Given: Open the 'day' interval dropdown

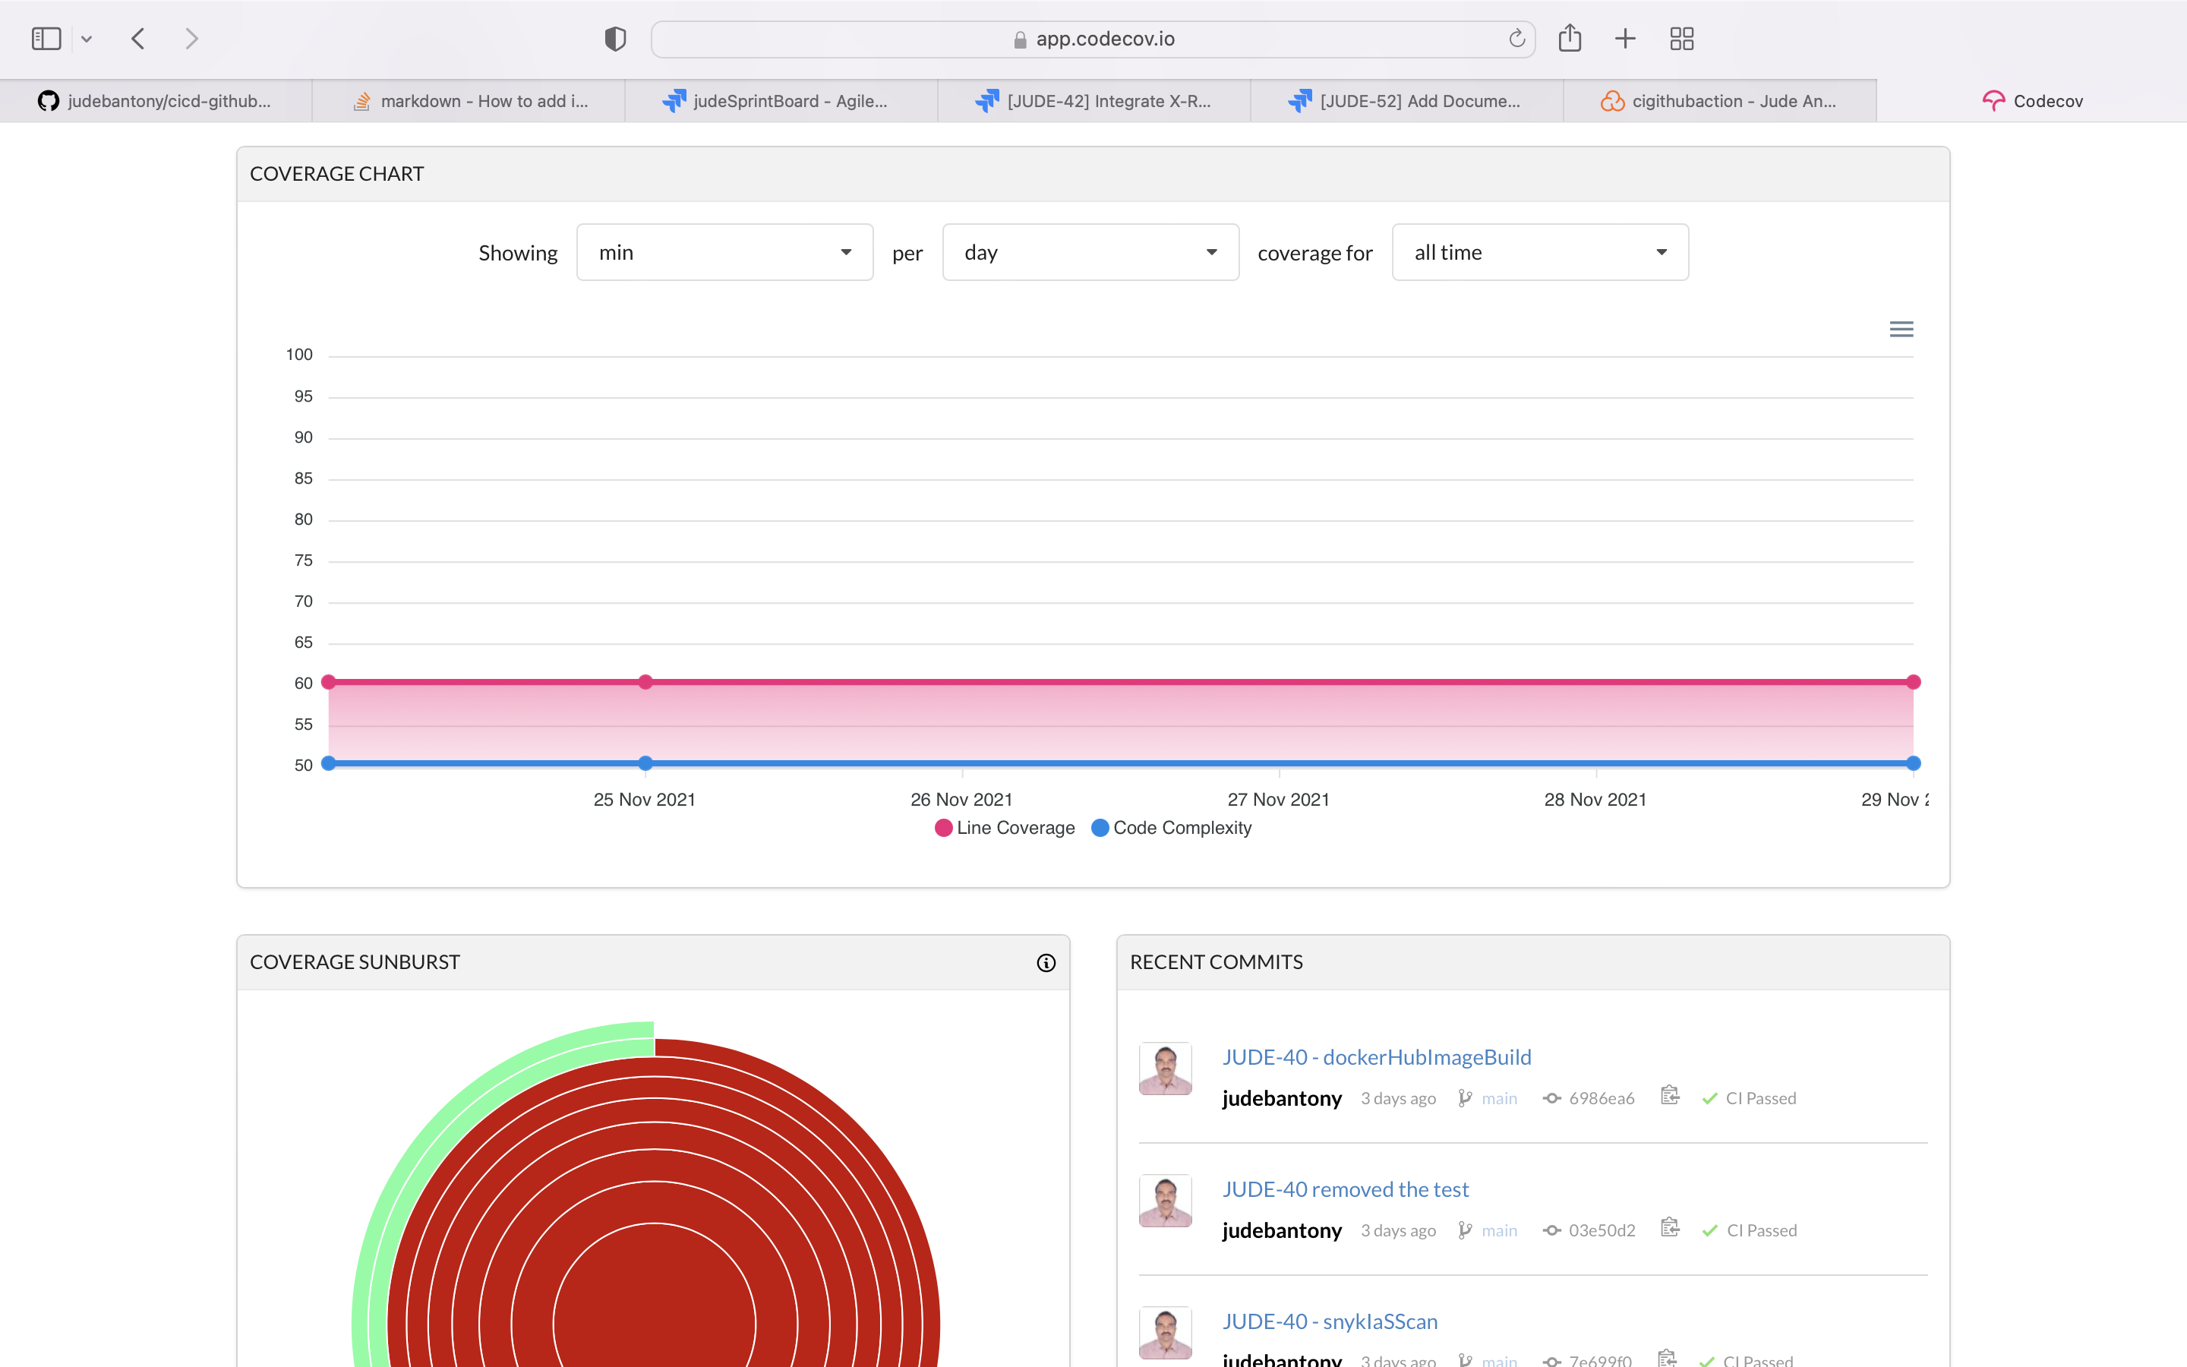Looking at the screenshot, I should tap(1090, 252).
